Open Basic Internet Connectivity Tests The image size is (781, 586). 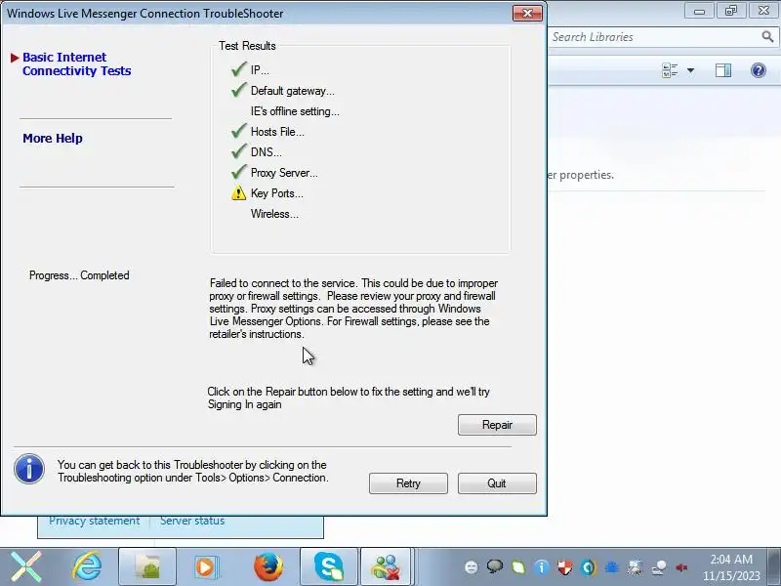[77, 63]
